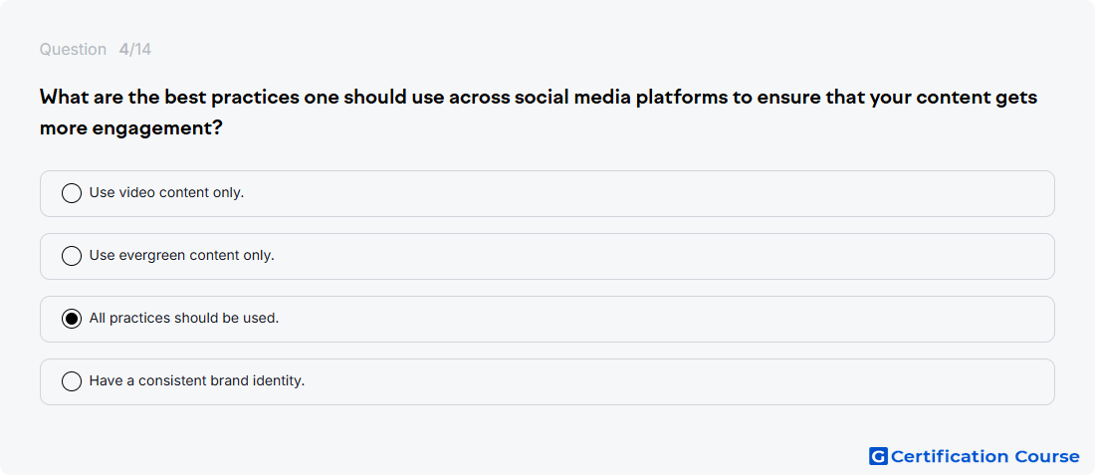Click the 'Use video content only.' answer text
The image size is (1095, 475).
point(166,193)
